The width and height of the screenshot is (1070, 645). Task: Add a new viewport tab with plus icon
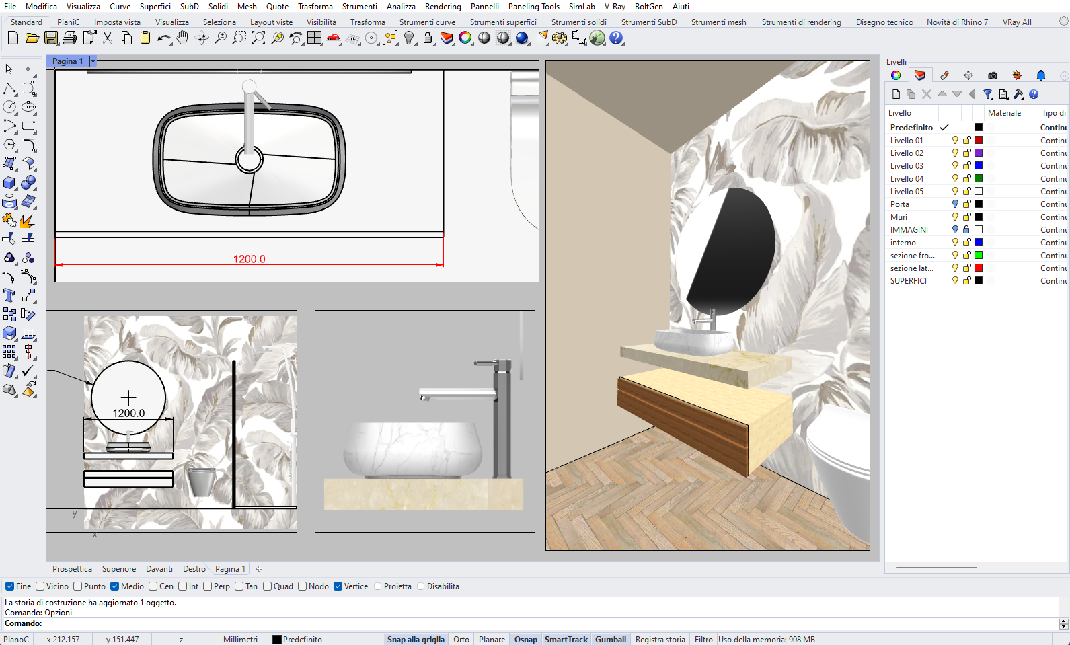[259, 569]
